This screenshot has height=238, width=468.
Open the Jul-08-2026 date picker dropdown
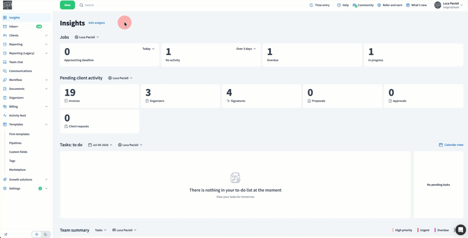[100, 145]
